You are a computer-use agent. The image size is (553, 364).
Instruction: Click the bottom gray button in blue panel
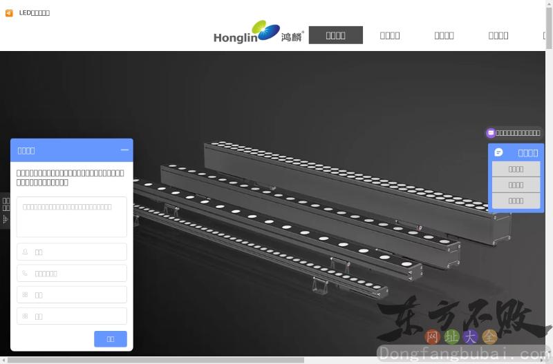point(516,201)
